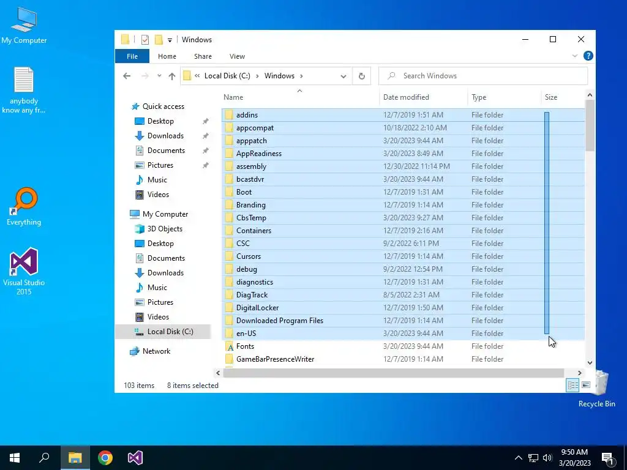The height and width of the screenshot is (470, 627).
Task: Expand the ribbon with chevron
Action: pos(574,56)
